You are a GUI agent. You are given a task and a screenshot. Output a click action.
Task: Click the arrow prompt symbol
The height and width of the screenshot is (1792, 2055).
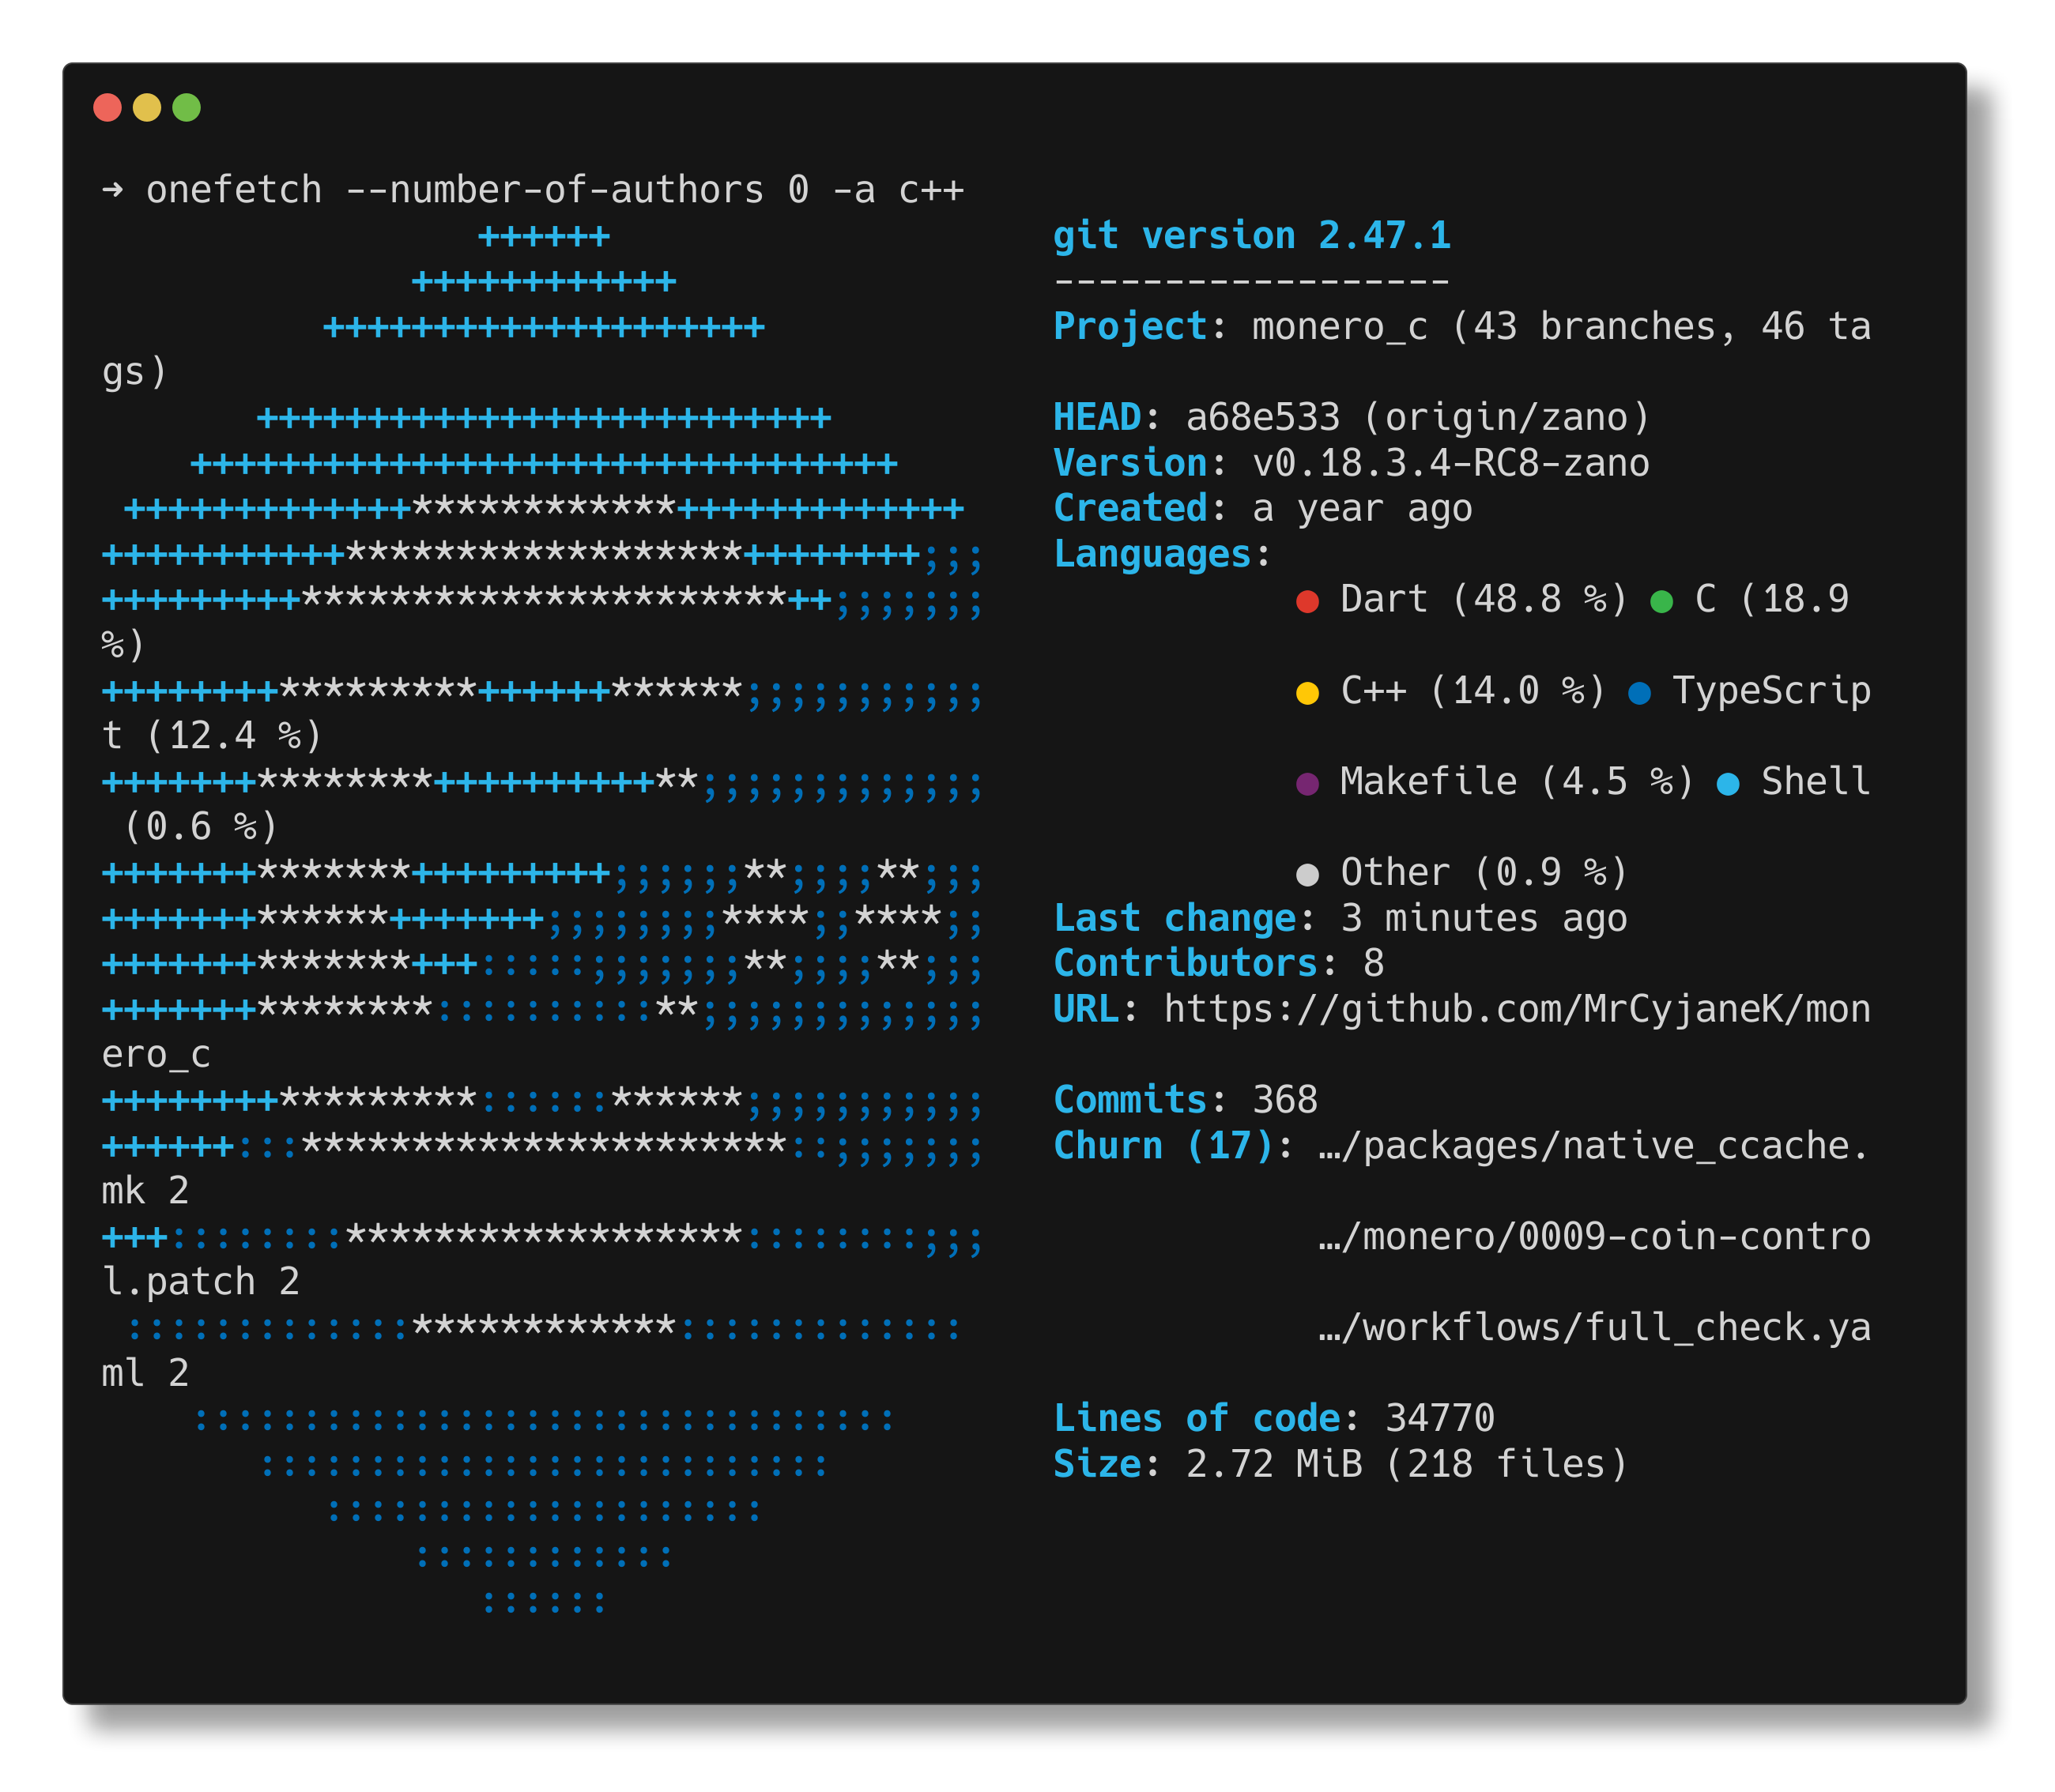[112, 190]
